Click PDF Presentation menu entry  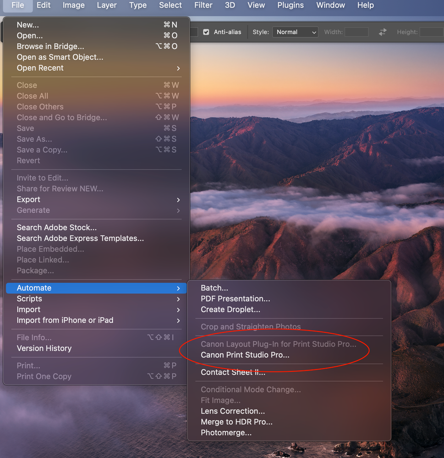pyautogui.click(x=236, y=298)
